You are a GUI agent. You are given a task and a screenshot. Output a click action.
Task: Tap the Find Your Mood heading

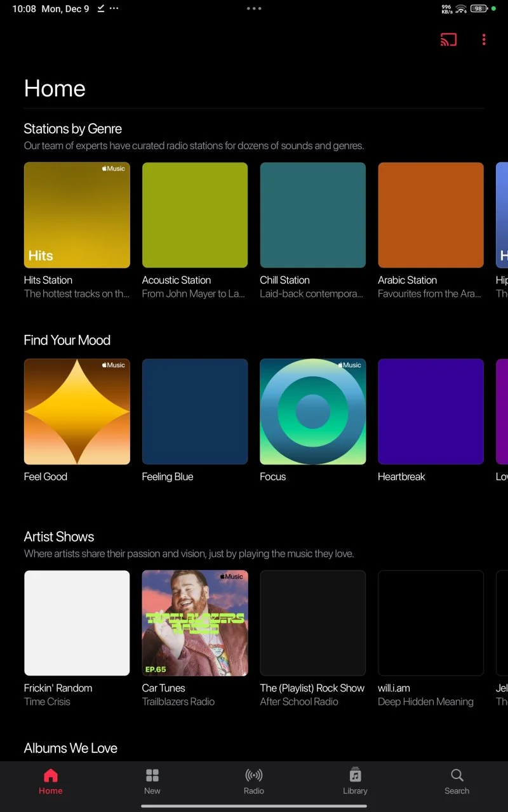(x=67, y=340)
